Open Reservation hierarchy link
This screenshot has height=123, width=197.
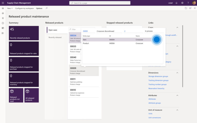coord(156,88)
